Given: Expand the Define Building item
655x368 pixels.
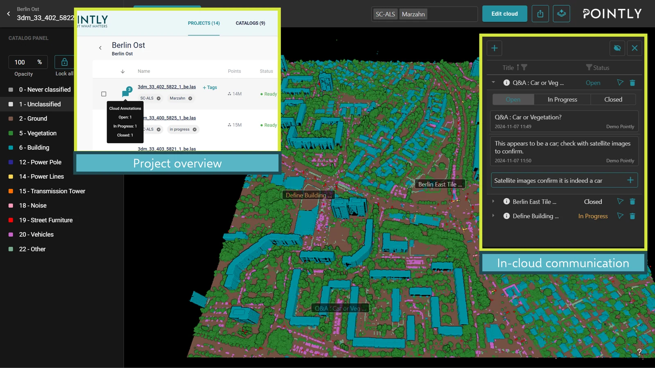Looking at the screenshot, I should [x=493, y=216].
